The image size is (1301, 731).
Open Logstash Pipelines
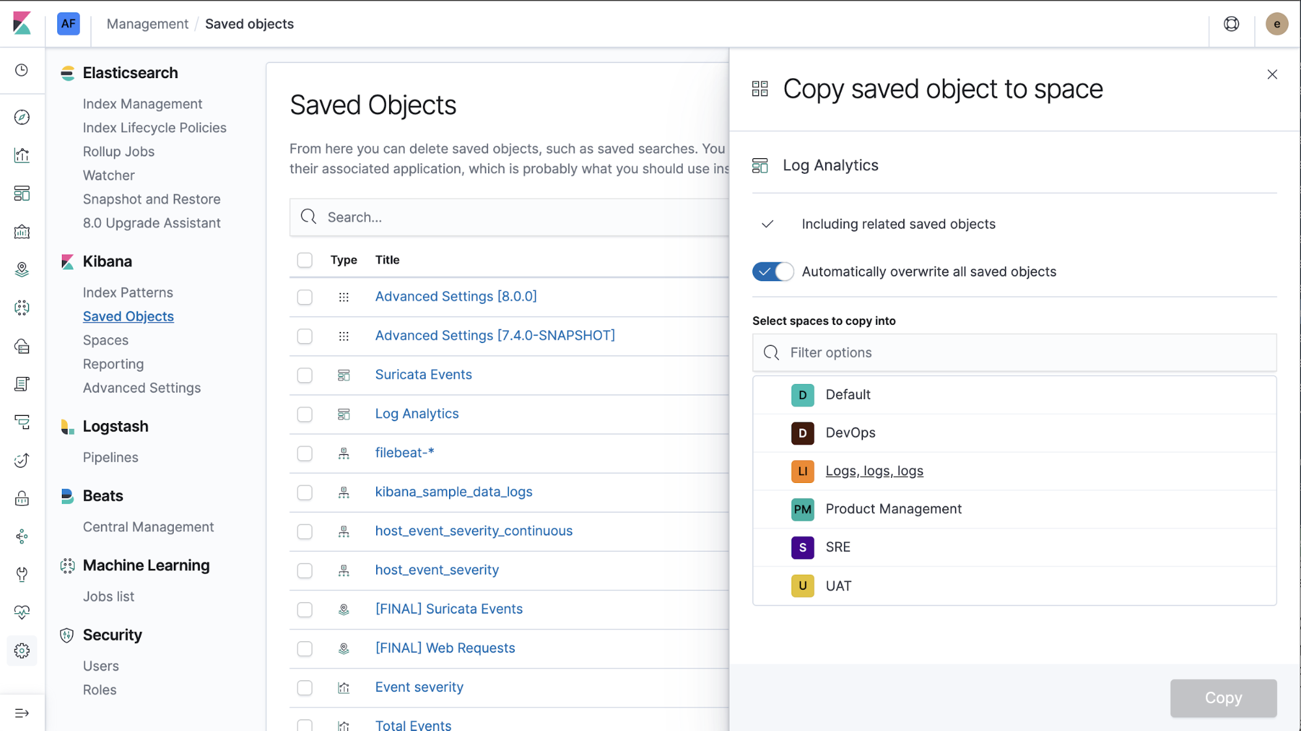(x=111, y=457)
